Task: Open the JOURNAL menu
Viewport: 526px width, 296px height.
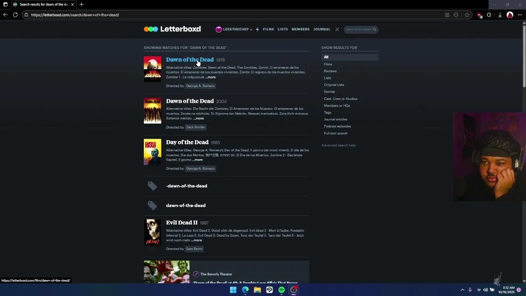Action: coord(322,29)
